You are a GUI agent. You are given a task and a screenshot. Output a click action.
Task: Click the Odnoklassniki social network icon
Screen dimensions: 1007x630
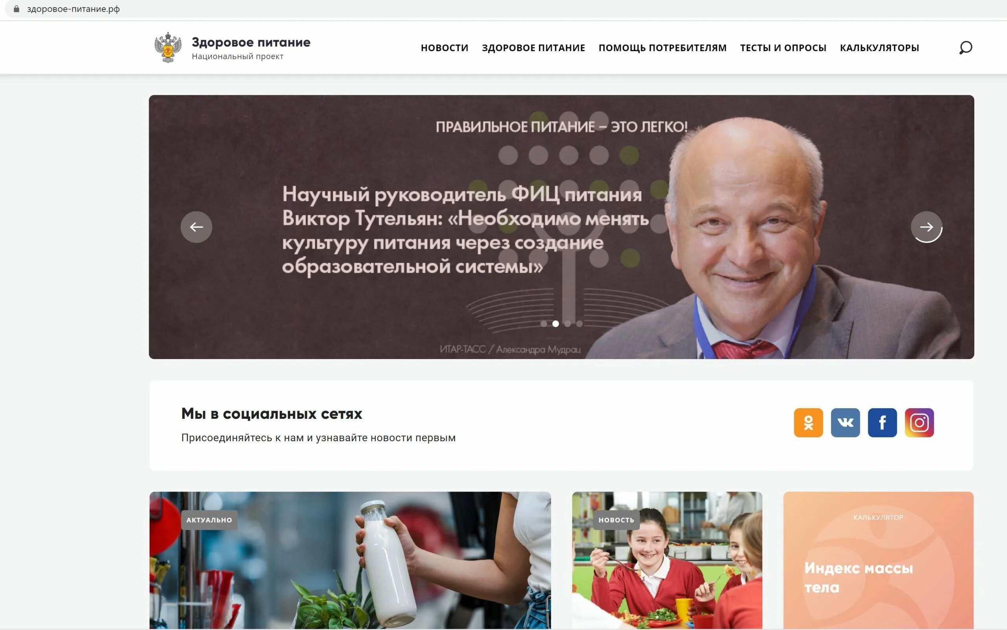point(808,422)
